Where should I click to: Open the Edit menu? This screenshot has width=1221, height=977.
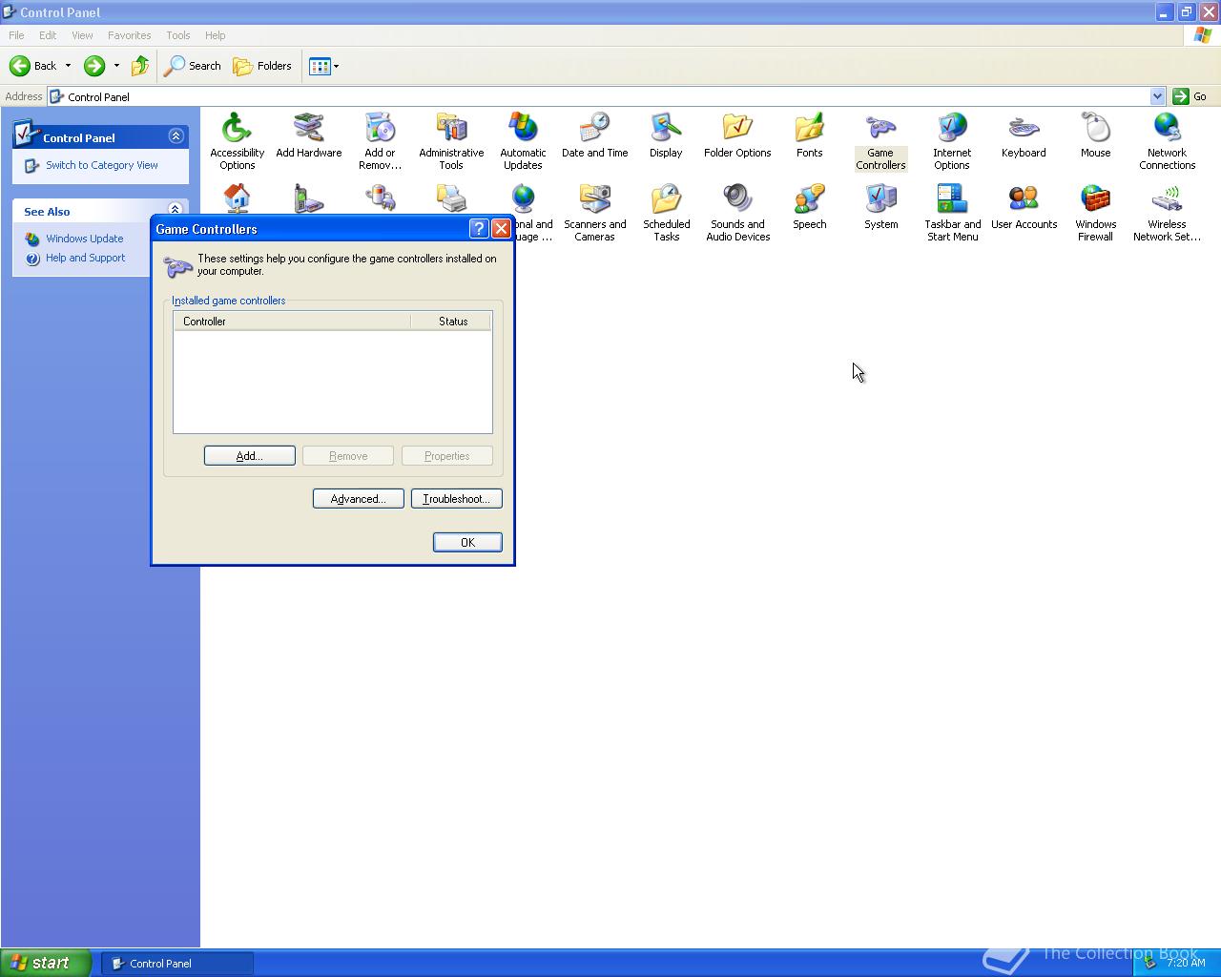point(48,35)
